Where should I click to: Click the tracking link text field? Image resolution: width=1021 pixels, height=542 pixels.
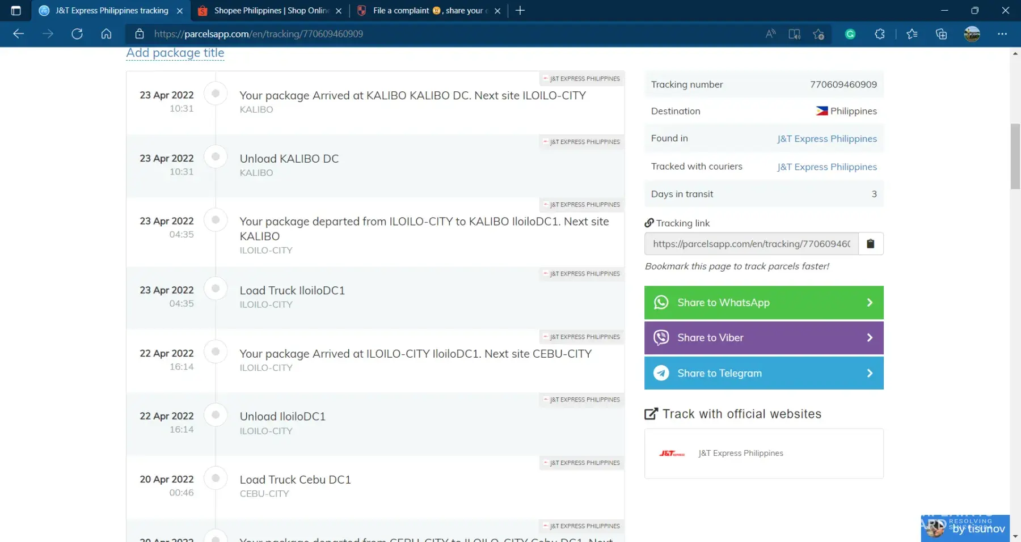[751, 244]
